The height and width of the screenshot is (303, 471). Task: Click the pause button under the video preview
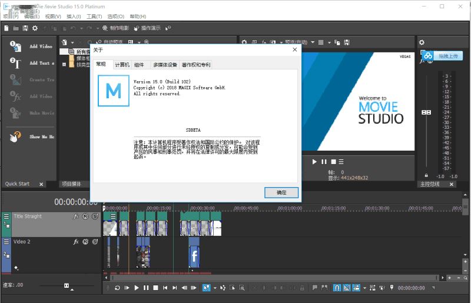click(x=324, y=162)
